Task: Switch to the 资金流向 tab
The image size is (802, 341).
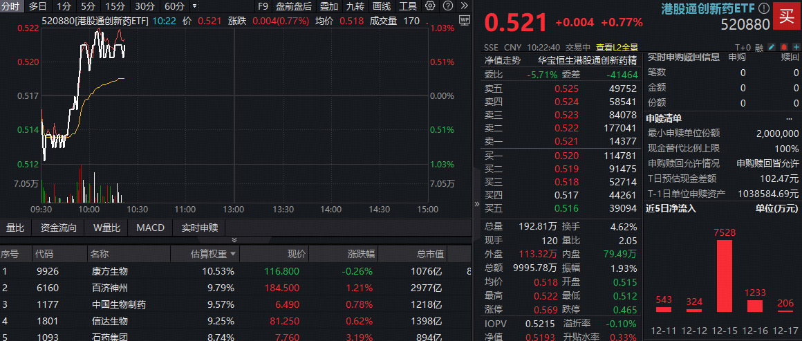Action: 59,228
